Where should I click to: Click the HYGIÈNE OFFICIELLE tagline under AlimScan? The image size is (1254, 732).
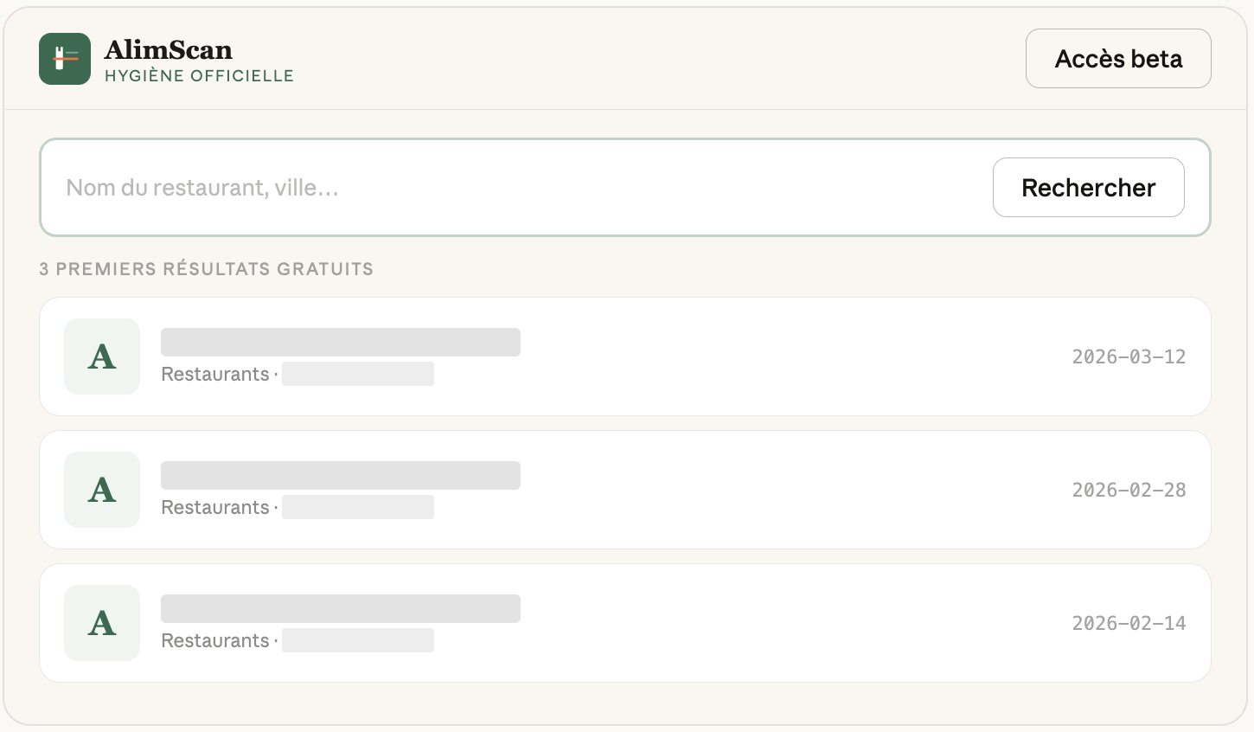tap(200, 75)
